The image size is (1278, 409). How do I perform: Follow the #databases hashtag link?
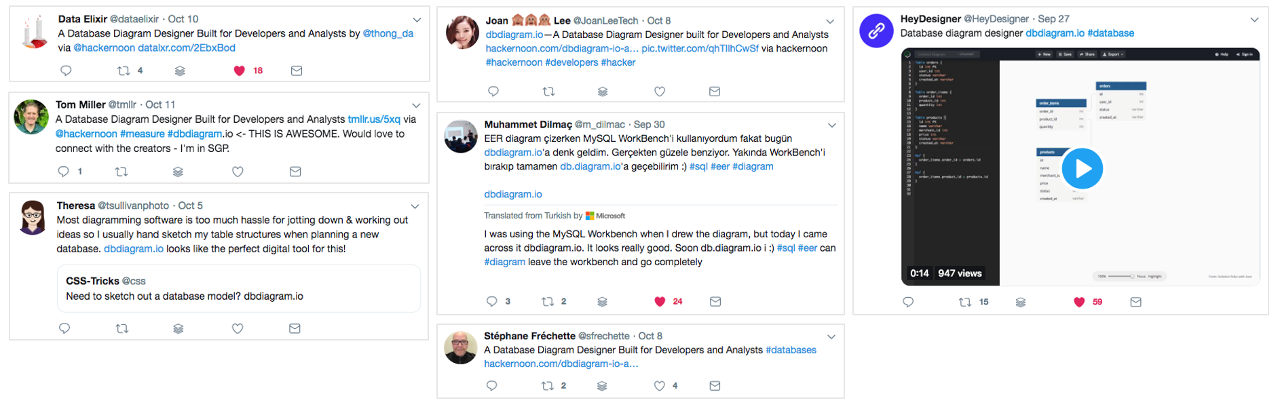[791, 350]
